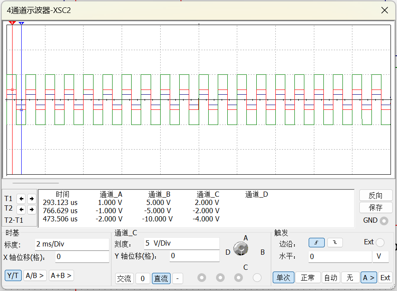The width and height of the screenshot is (397, 291).
Task: Click T2-T1 time value 473.506 us
Action: click(x=60, y=219)
